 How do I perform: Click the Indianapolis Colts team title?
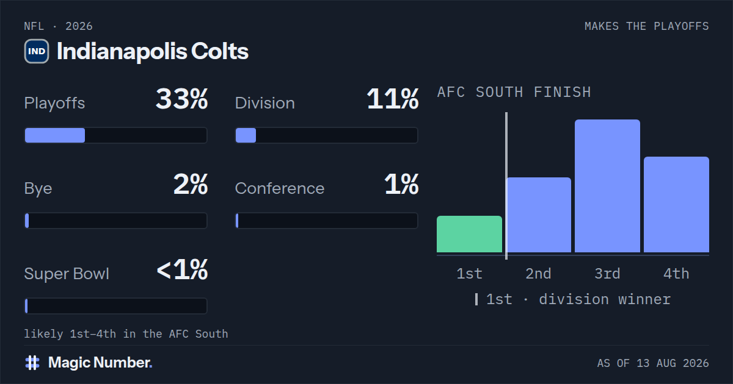coord(153,51)
